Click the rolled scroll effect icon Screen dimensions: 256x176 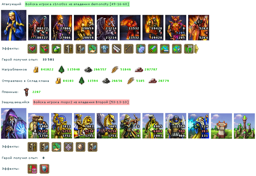coord(117,49)
